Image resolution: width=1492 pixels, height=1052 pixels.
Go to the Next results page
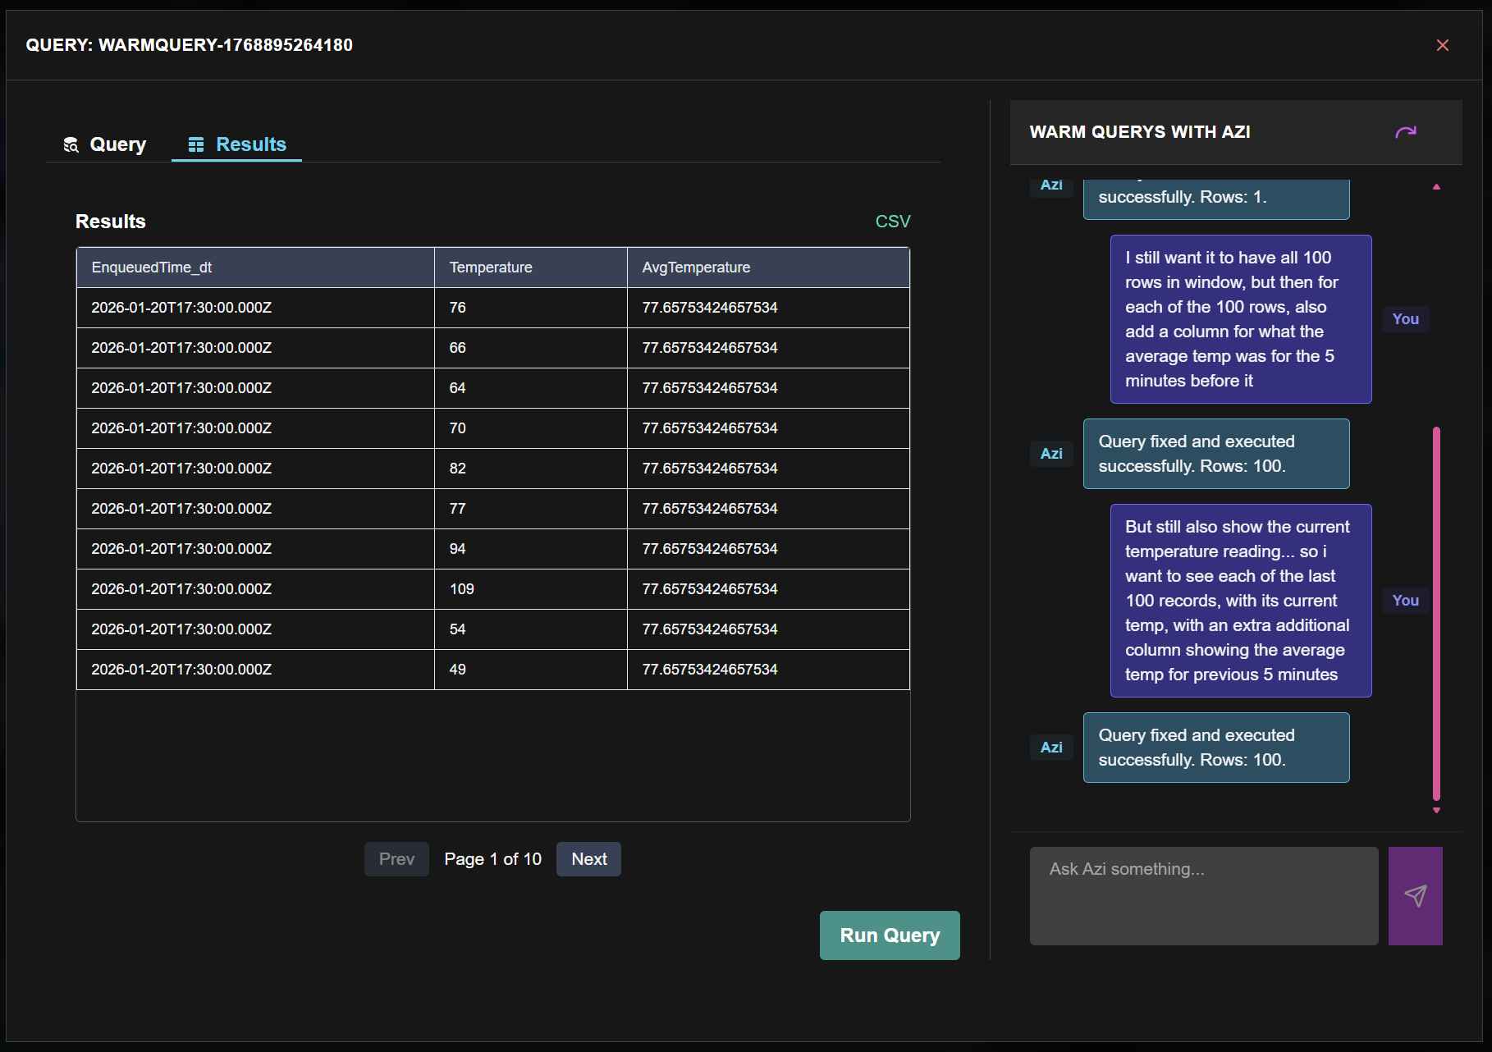[x=588, y=859]
